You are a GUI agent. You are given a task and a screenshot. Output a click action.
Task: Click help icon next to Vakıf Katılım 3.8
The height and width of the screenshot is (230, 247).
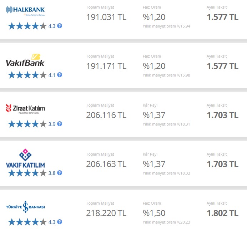pyautogui.click(x=60, y=173)
